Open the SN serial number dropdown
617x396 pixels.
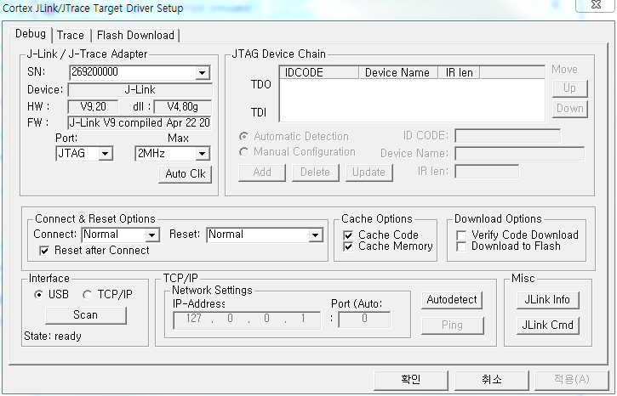pyautogui.click(x=202, y=73)
